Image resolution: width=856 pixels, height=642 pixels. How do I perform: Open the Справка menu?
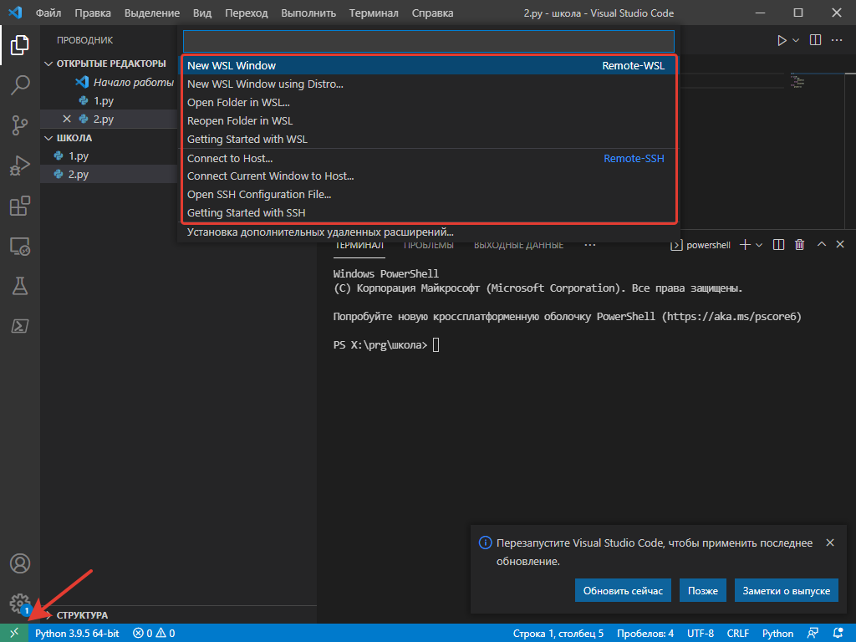432,13
